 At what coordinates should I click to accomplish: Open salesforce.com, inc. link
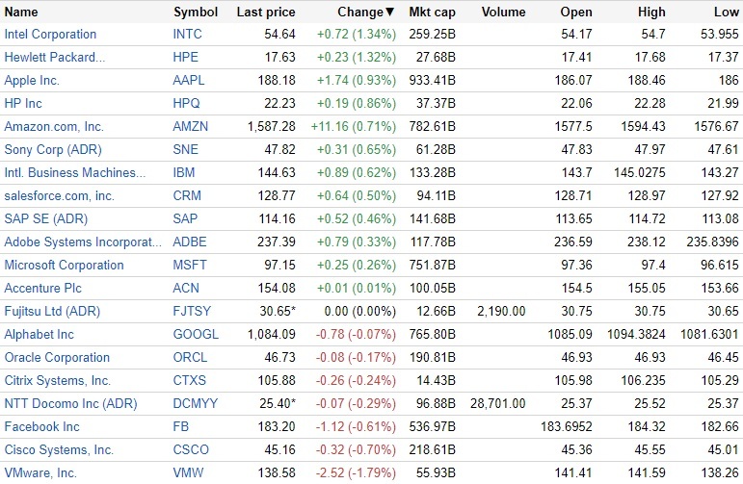click(59, 196)
